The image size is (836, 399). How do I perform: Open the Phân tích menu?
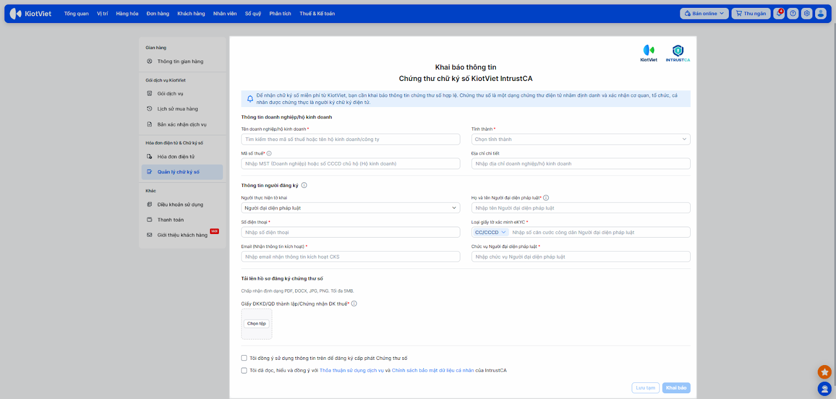[280, 14]
